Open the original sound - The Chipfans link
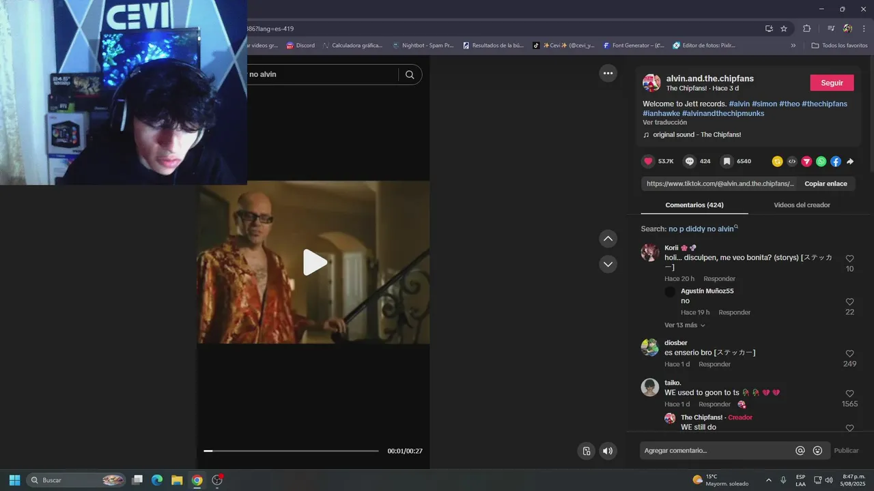This screenshot has width=874, height=491. click(x=696, y=135)
